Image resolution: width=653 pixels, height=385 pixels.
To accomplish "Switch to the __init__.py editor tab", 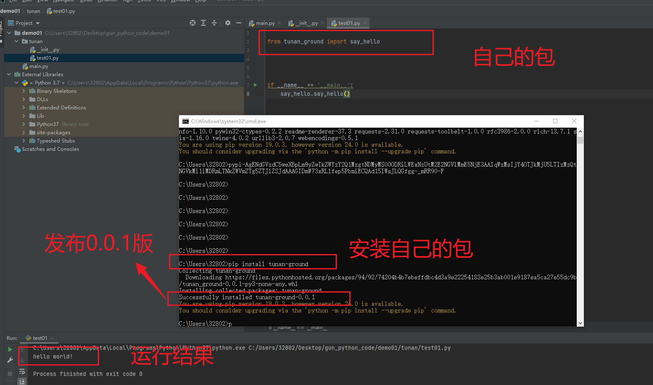I will click(306, 23).
